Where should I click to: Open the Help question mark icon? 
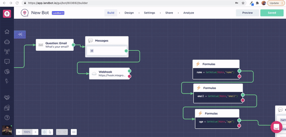point(7,117)
